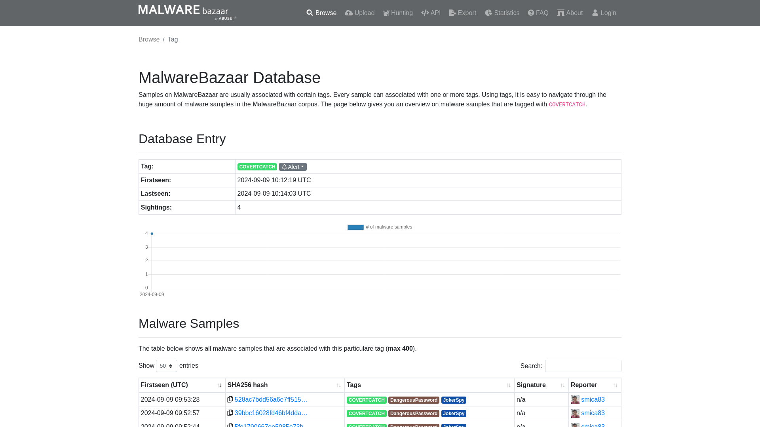Open the API nav item
Image resolution: width=760 pixels, height=427 pixels.
coord(431,13)
